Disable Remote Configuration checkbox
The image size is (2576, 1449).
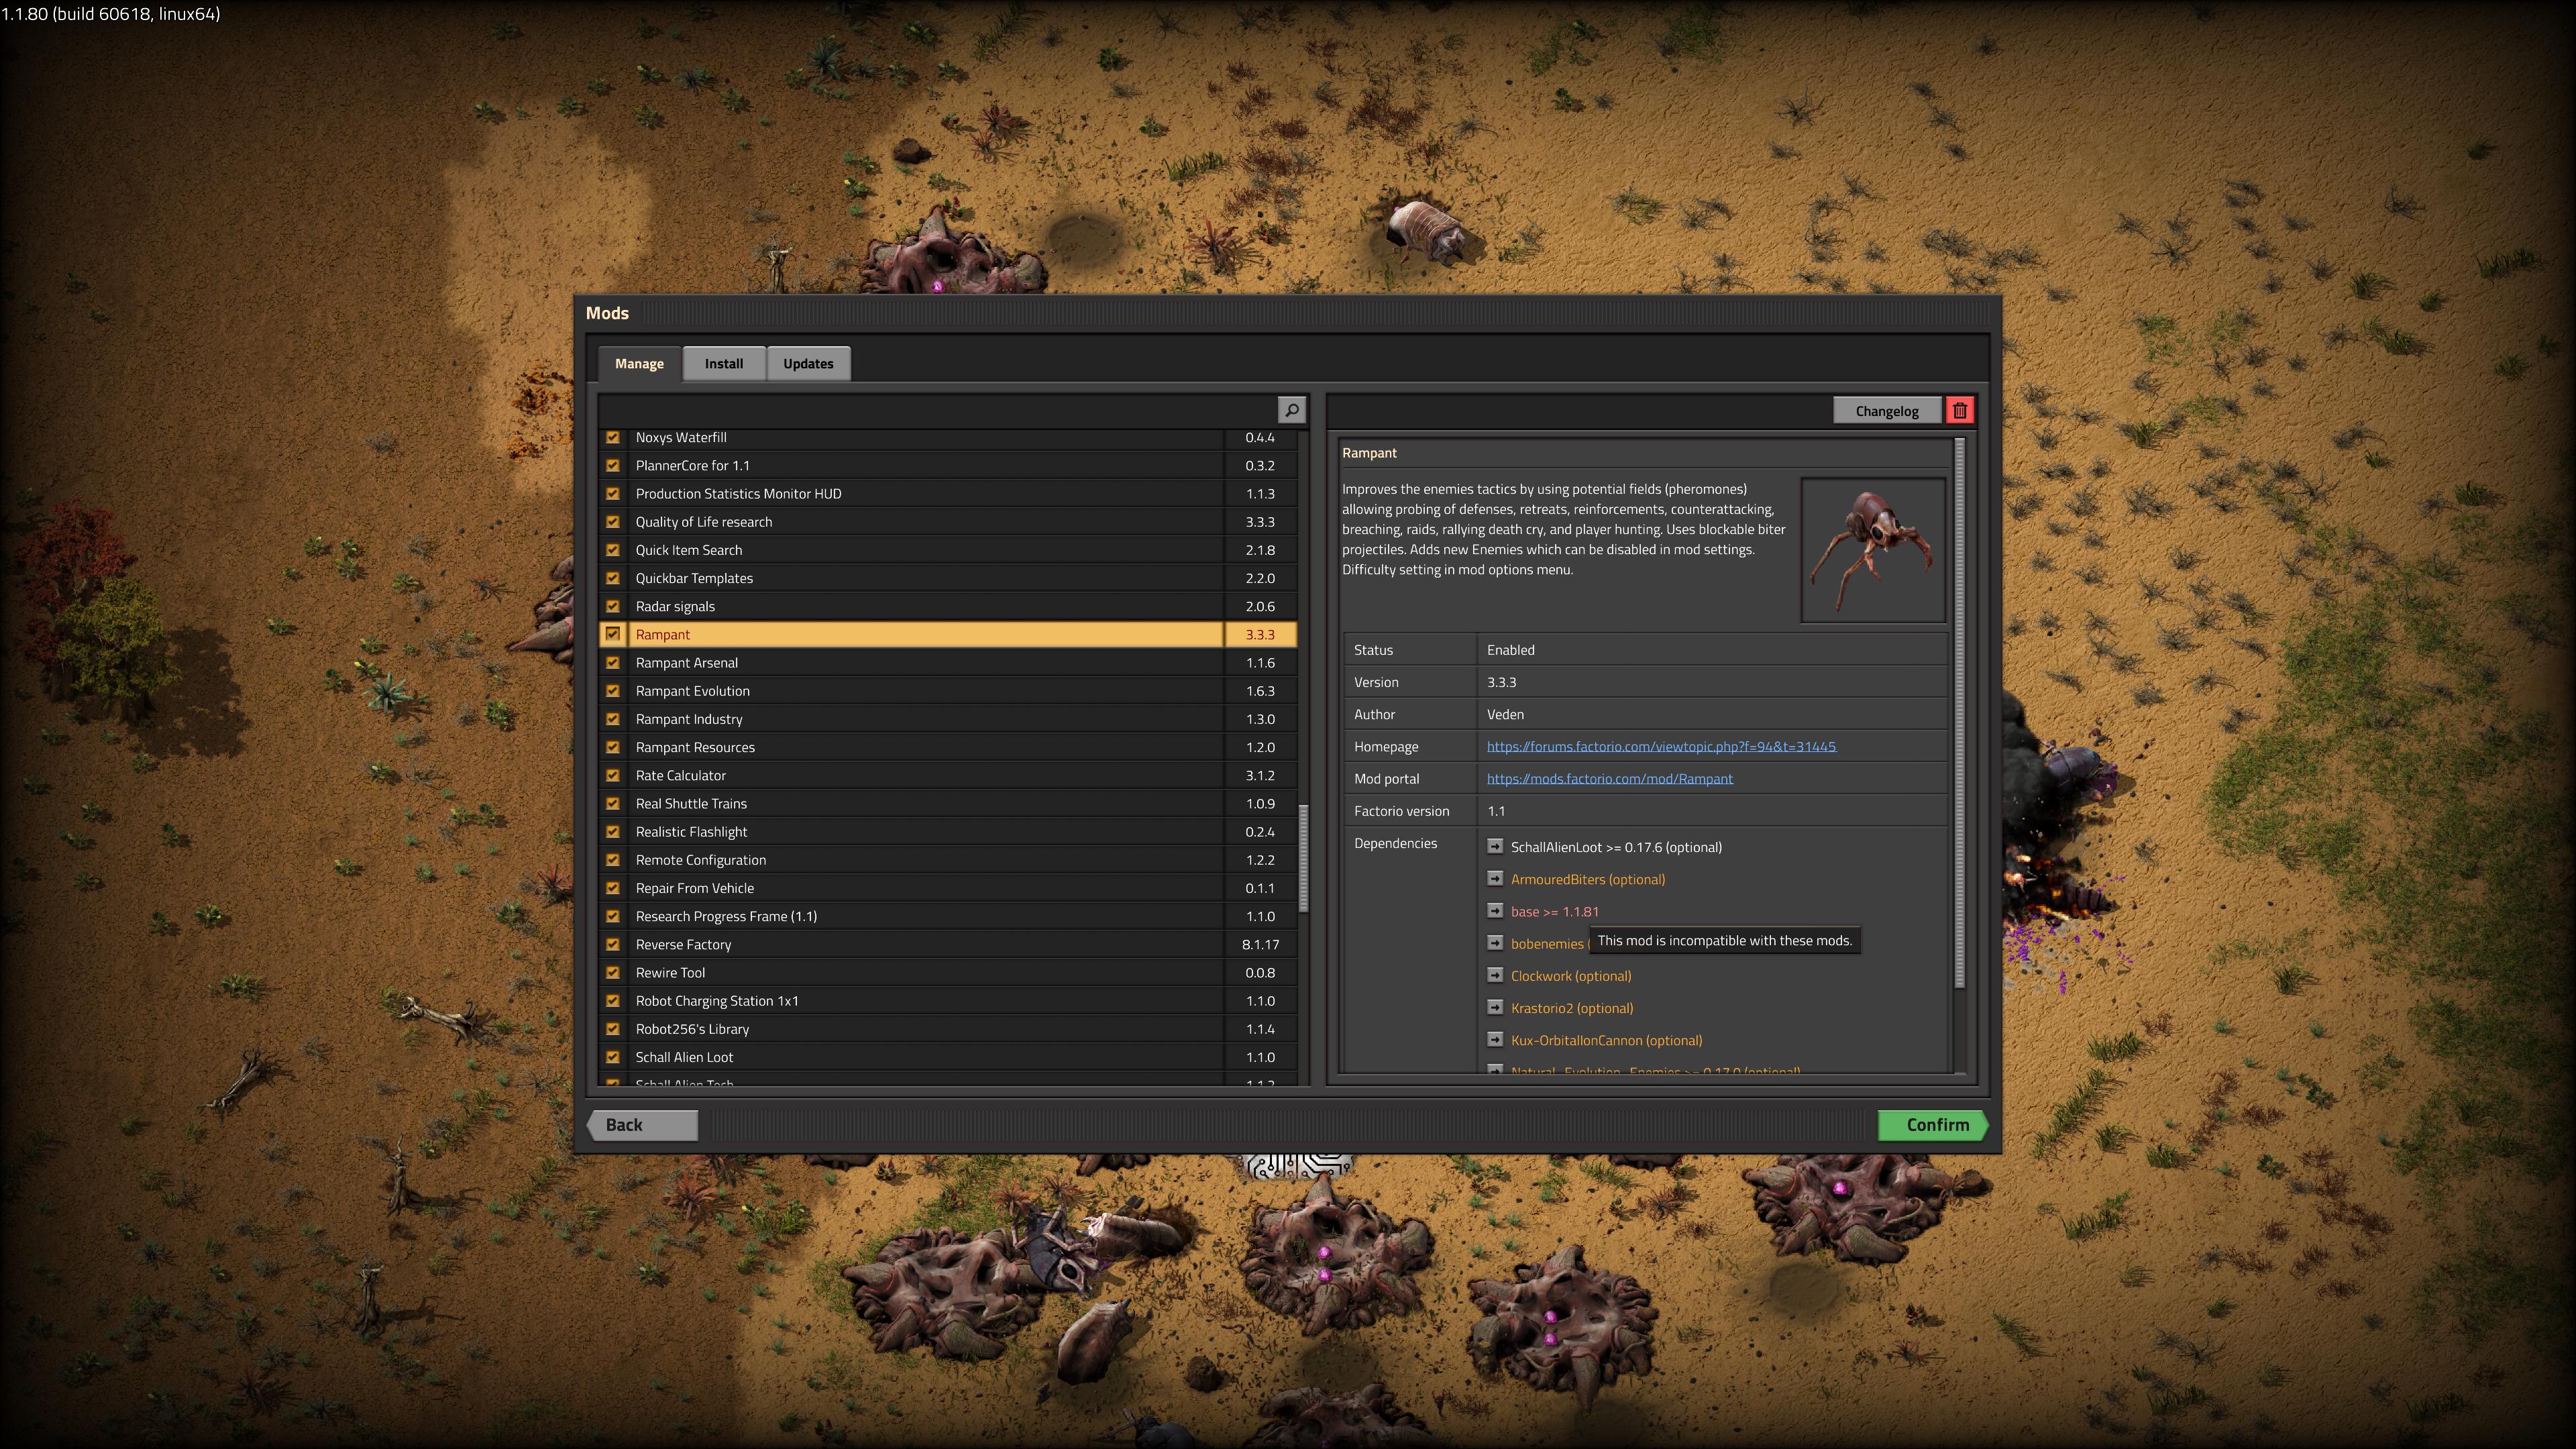(x=613, y=859)
